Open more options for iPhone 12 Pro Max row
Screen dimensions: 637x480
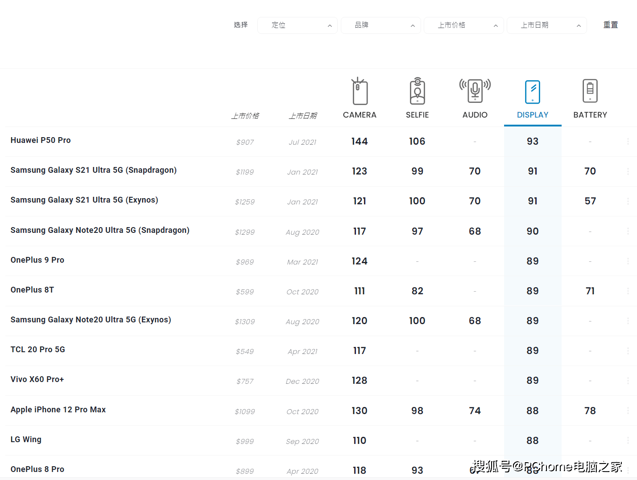[628, 411]
